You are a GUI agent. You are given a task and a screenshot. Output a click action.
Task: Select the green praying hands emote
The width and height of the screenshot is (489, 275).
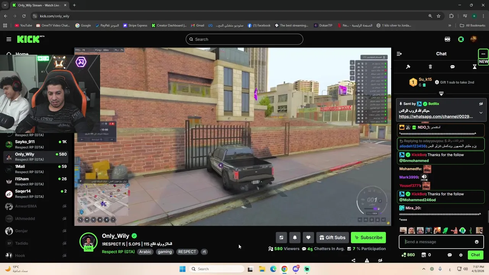pyautogui.click(x=445, y=230)
